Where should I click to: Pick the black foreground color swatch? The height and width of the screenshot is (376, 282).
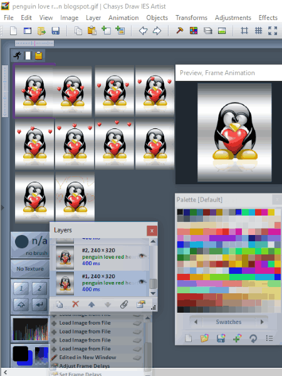pyautogui.click(x=21, y=353)
